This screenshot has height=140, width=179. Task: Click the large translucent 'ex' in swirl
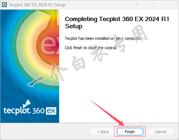(50, 45)
